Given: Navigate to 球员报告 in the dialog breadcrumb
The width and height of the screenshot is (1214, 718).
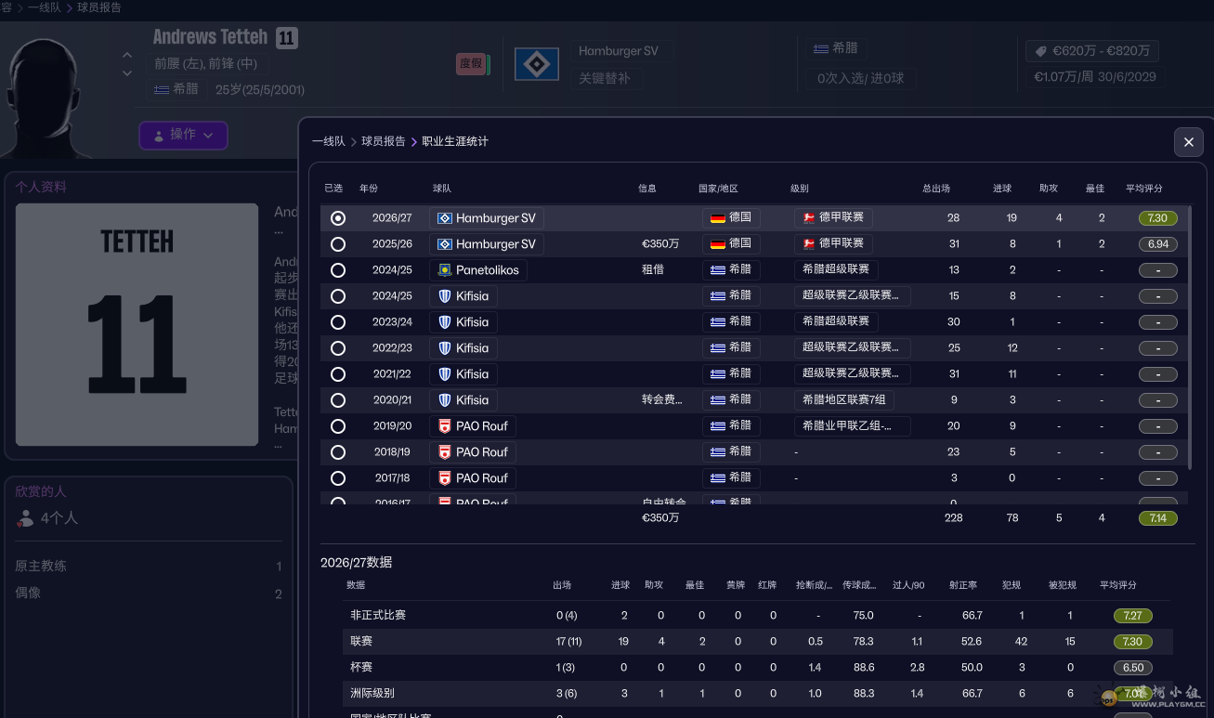Looking at the screenshot, I should 383,141.
